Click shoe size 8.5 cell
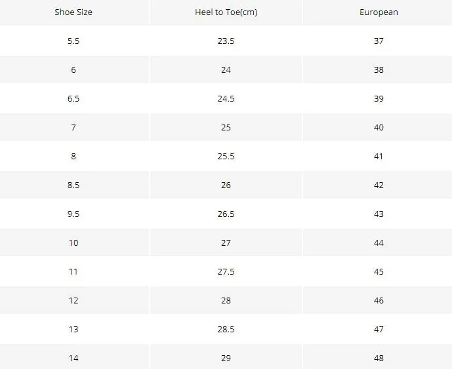Screen dimensions: 452x369 click(x=73, y=185)
